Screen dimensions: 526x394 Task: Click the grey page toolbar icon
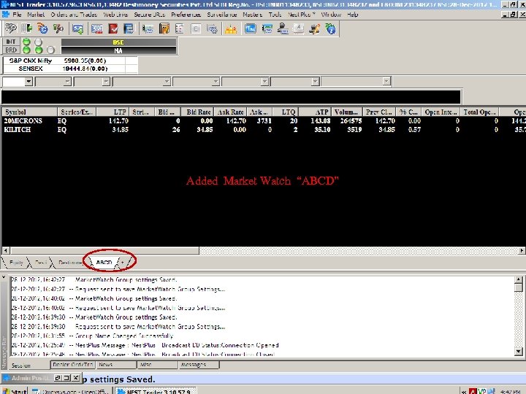(x=196, y=28)
